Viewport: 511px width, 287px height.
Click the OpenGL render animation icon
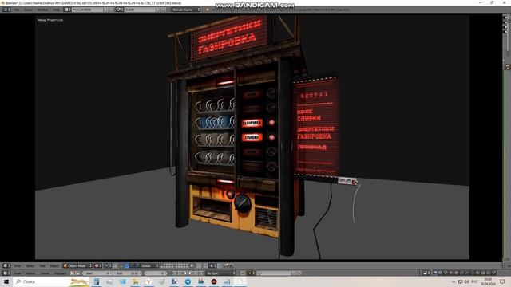click(x=232, y=265)
